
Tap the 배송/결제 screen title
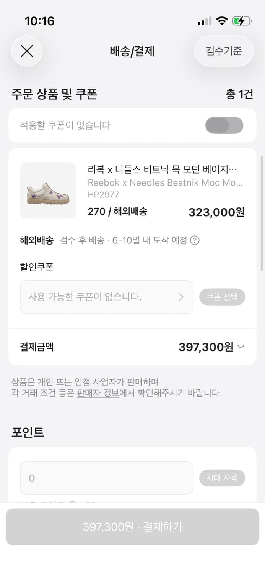pyautogui.click(x=132, y=51)
